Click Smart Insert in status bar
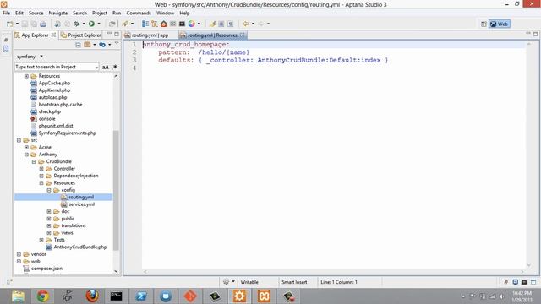Screen dimensions: 541x304 point(294,282)
